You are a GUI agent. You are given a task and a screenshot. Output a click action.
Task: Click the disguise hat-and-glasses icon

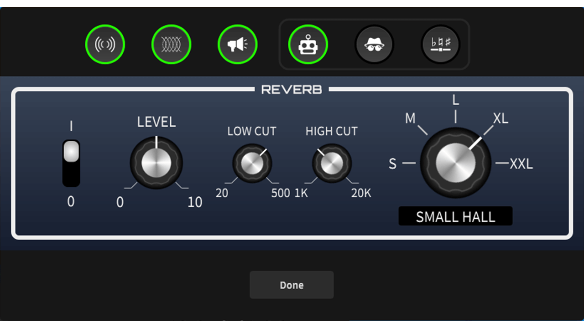(374, 45)
